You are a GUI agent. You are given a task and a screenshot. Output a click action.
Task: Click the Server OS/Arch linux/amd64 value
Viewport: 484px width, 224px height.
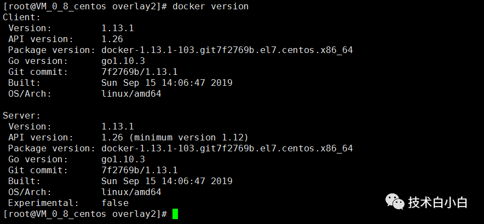131,192
